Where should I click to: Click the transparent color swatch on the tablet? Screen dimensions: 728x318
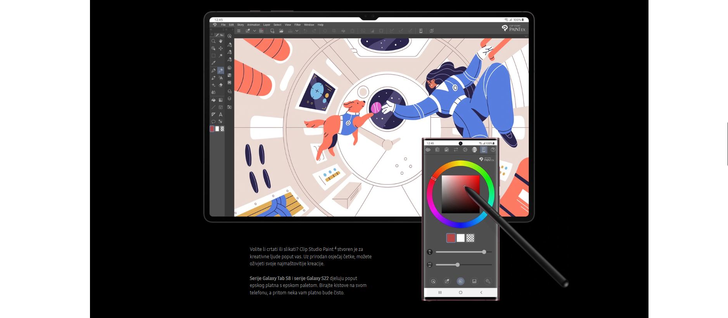[222, 129]
